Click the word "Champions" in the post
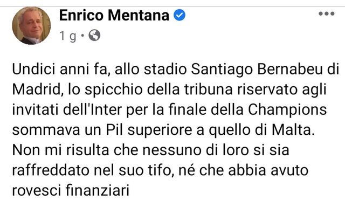345x200 pixels. point(287,110)
